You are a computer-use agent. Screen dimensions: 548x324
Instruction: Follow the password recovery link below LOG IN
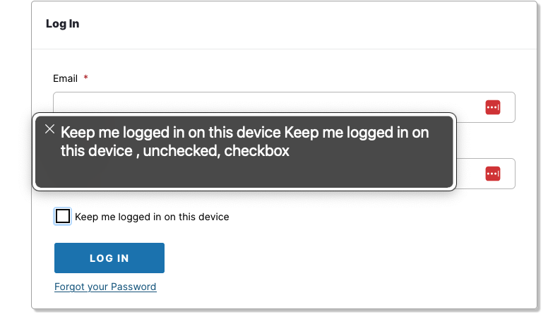(105, 287)
